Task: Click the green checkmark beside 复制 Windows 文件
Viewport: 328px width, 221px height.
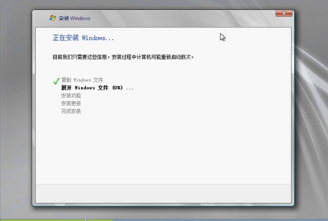Action: pos(56,81)
